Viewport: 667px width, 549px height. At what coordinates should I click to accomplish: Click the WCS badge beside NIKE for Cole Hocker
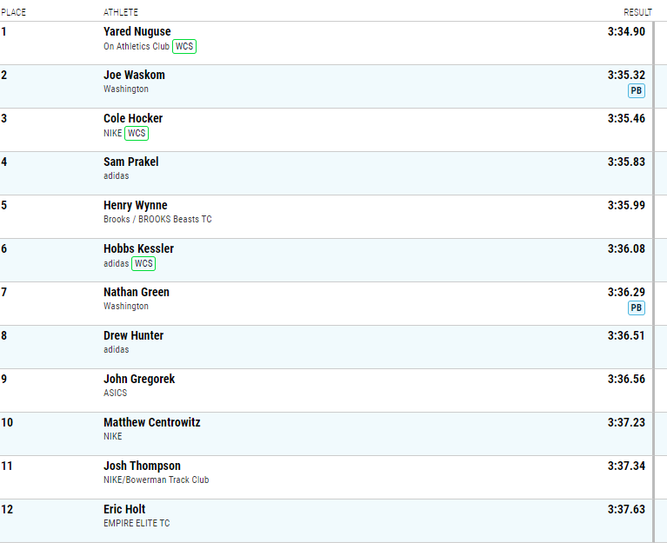click(137, 133)
